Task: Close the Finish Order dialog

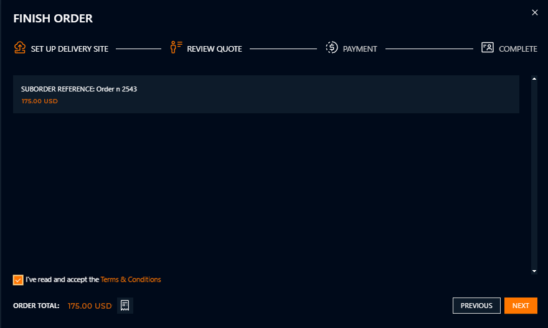Action: 534,12
